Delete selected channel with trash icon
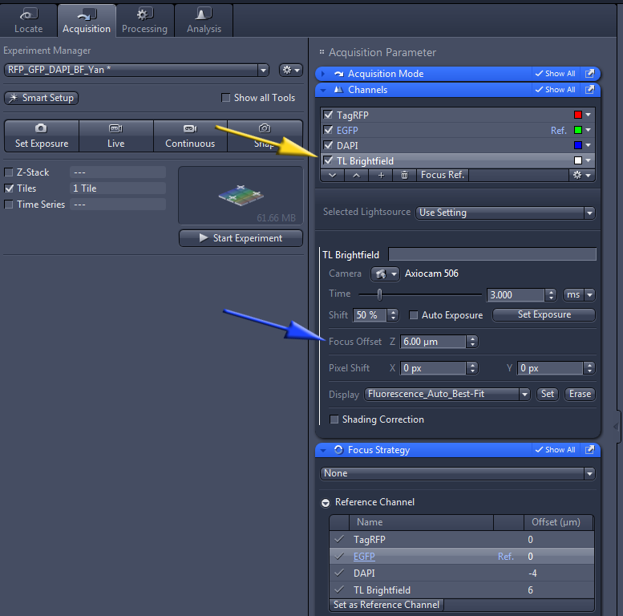The height and width of the screenshot is (616, 623). pos(404,175)
